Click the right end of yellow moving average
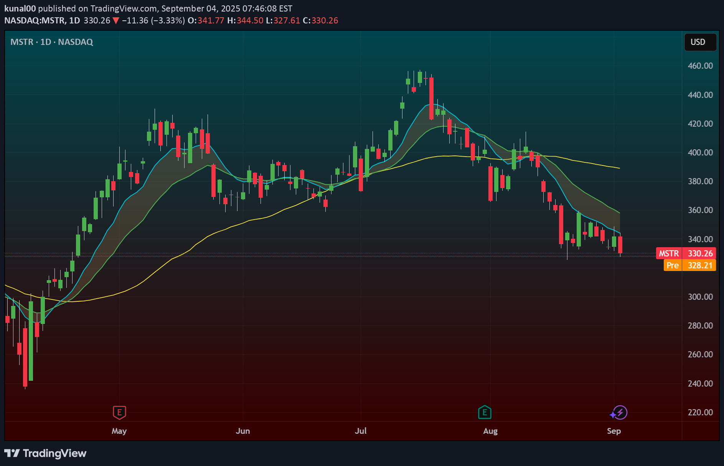Screen dimensions: 724x466 (x=619, y=168)
